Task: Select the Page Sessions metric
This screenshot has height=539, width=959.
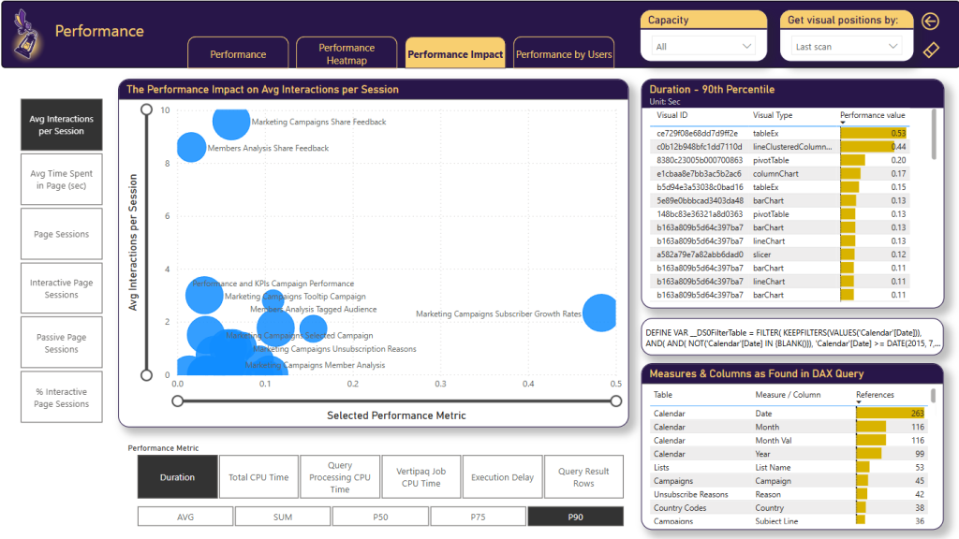Action: pos(62,233)
